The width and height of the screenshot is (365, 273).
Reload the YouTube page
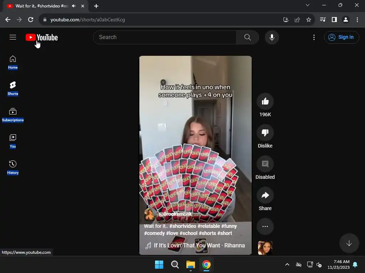[x=31, y=20]
